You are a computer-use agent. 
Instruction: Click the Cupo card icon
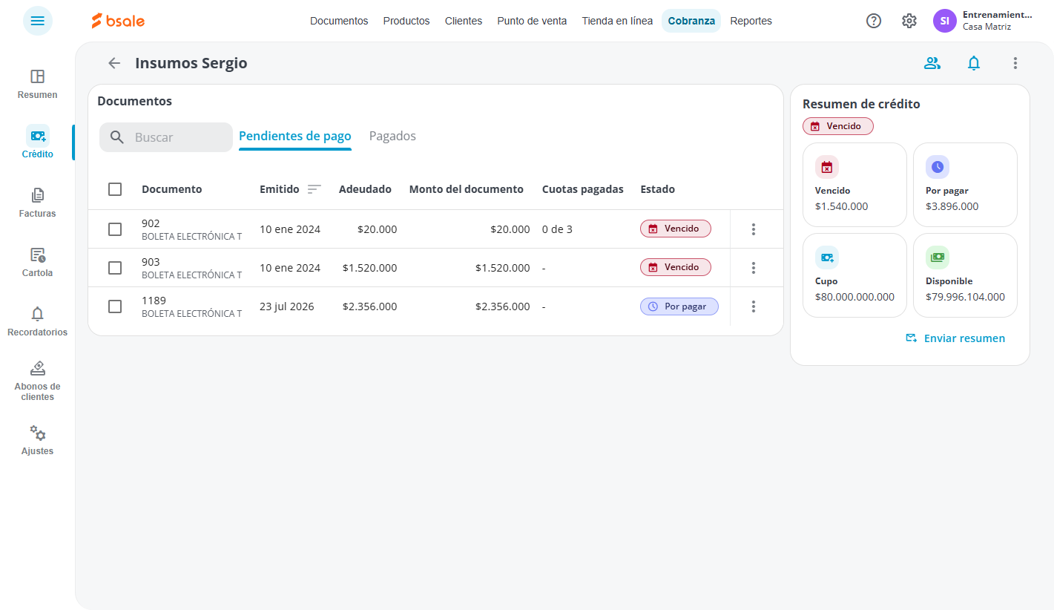(827, 258)
